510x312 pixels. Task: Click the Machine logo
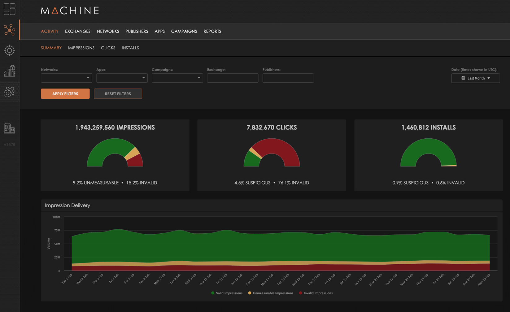tap(70, 11)
